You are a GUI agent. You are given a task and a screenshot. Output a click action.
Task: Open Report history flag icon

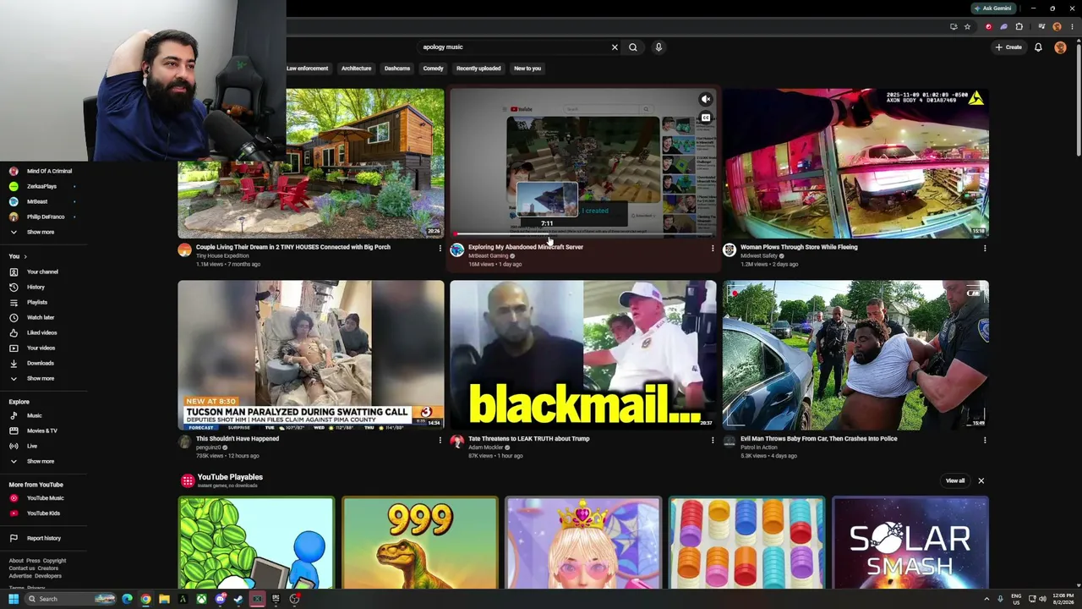pos(14,538)
